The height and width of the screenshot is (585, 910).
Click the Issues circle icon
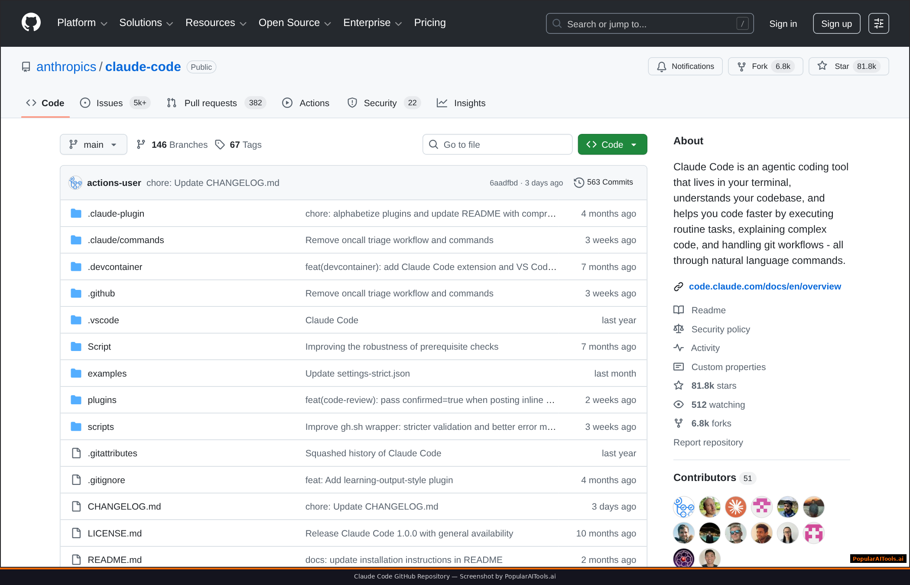[x=85, y=103]
